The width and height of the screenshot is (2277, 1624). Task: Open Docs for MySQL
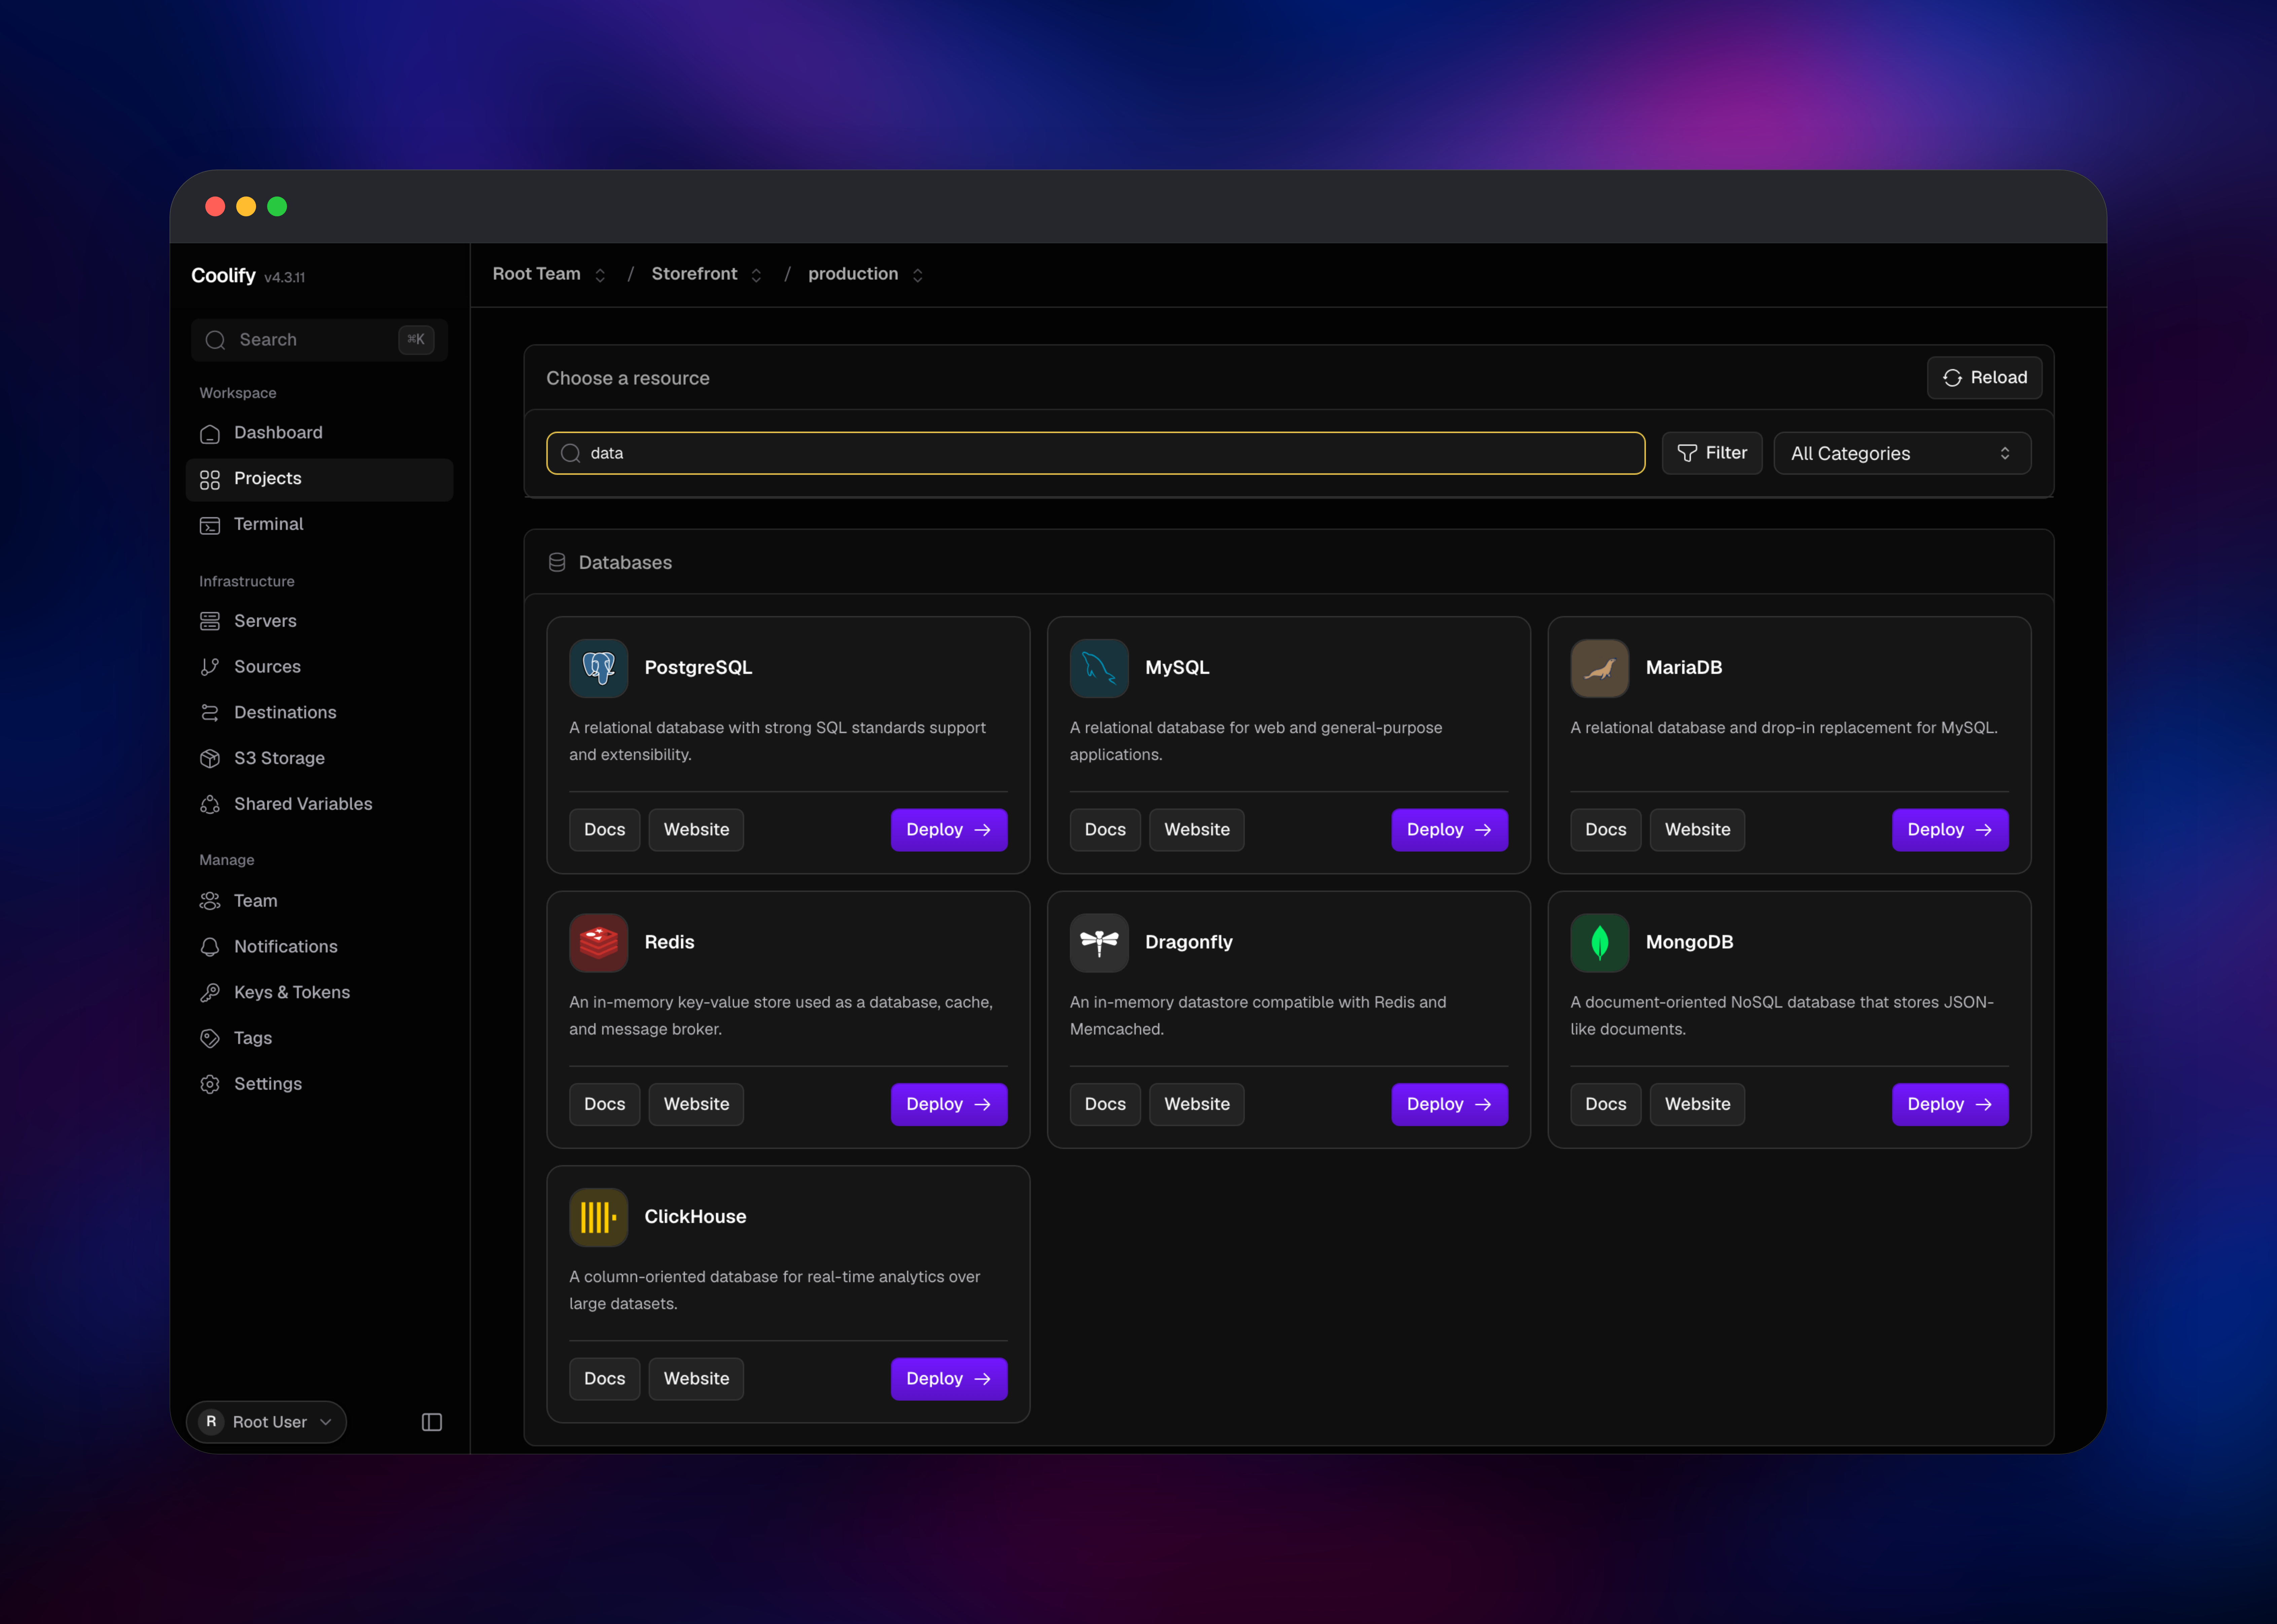pos(1105,830)
